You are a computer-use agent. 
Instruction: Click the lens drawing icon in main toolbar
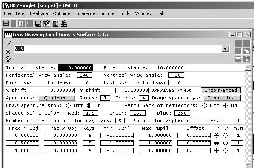coord(21,24)
